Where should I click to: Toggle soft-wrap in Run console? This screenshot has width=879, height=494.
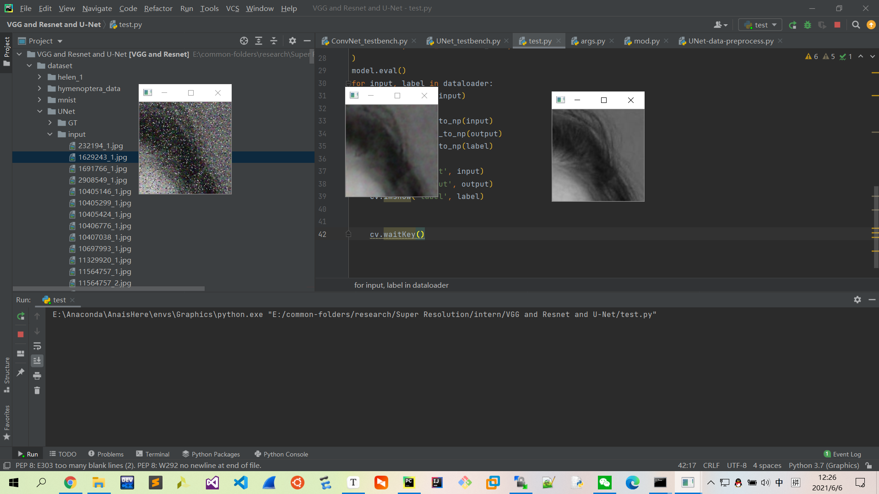pos(37,346)
